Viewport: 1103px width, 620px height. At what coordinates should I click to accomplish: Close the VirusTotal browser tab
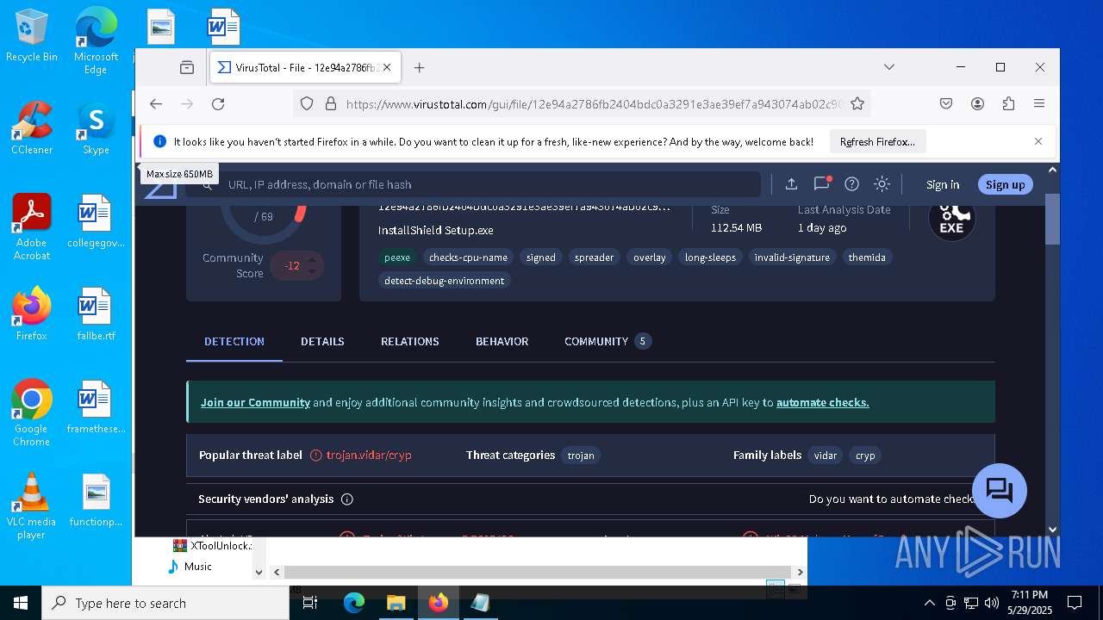point(387,67)
